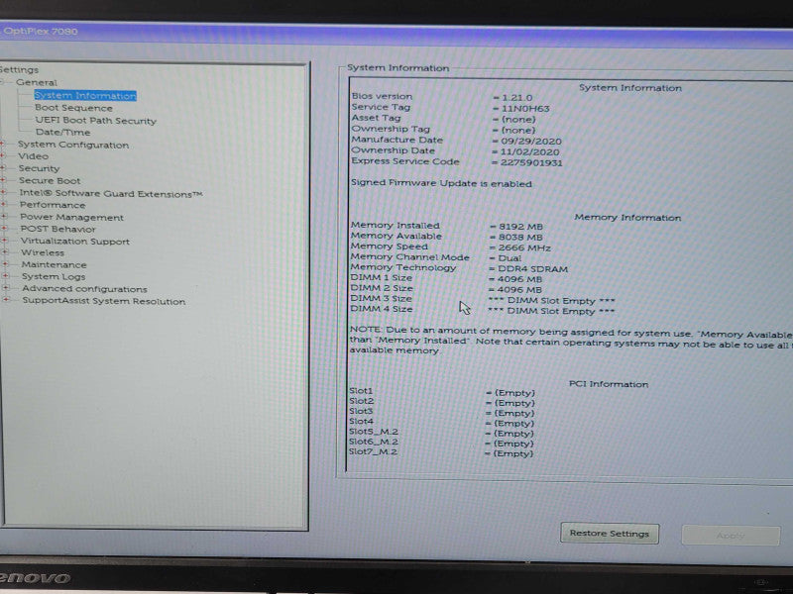Expand the Advanced configurations node
This screenshot has width=793, height=594.
point(6,287)
